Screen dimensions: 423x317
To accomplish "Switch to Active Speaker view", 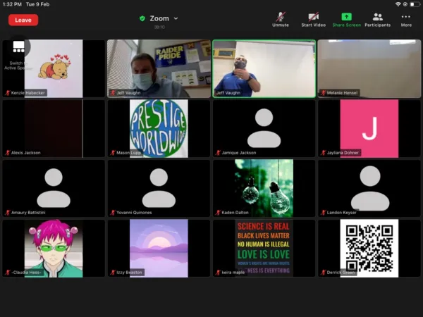I will pyautogui.click(x=18, y=51).
